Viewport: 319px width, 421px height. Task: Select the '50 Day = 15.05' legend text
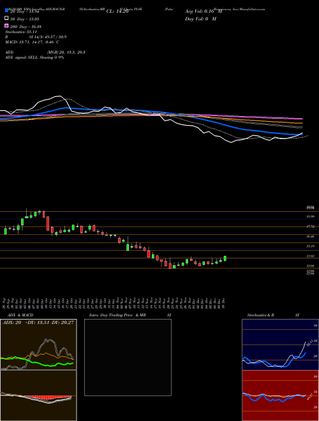(24, 18)
